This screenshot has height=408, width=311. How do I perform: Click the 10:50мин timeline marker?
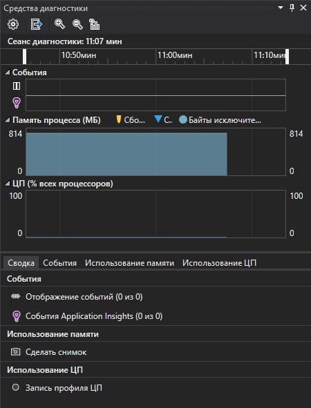coord(79,55)
